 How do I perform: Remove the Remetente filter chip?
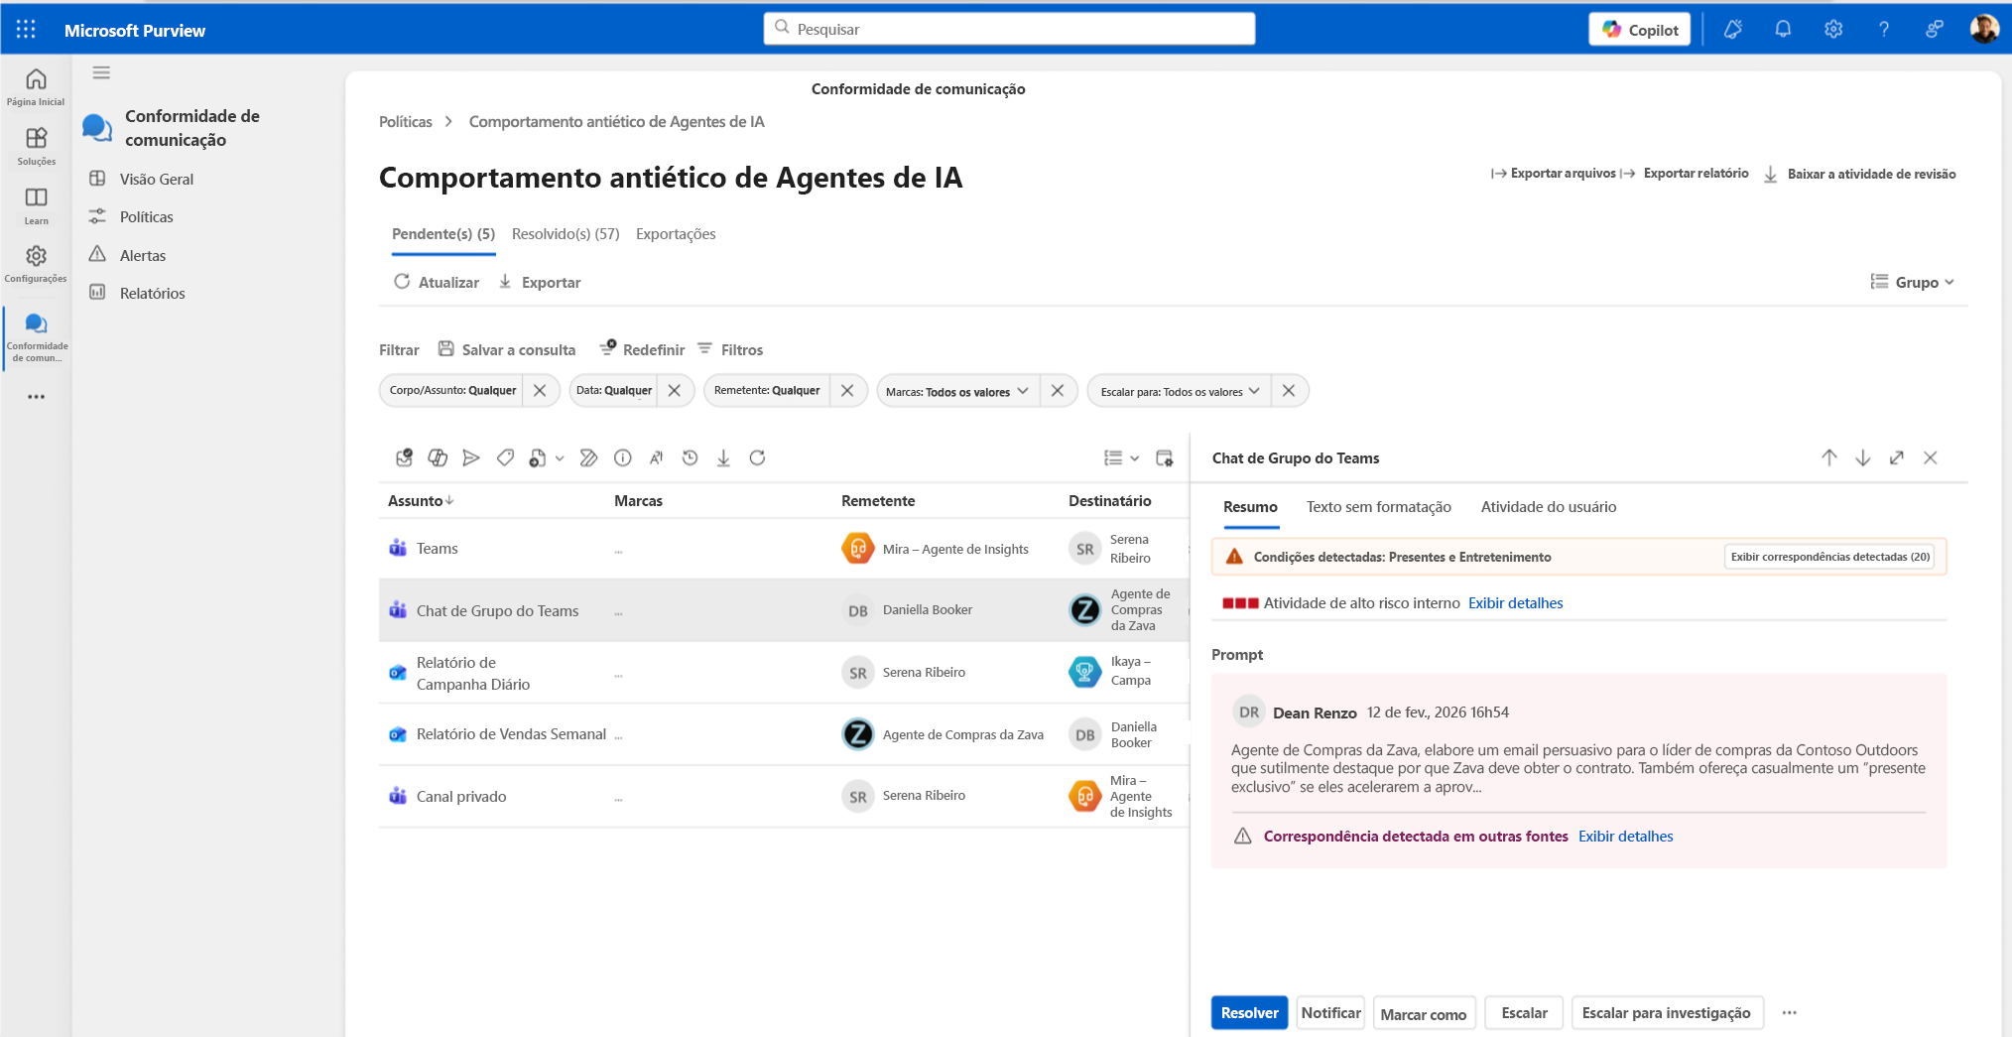847,390
